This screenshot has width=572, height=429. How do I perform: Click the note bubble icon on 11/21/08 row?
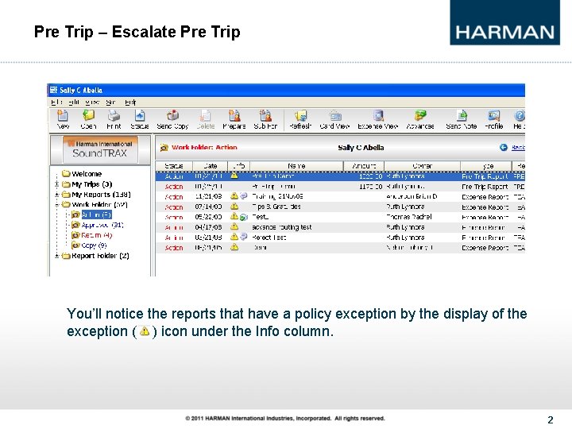(x=244, y=196)
